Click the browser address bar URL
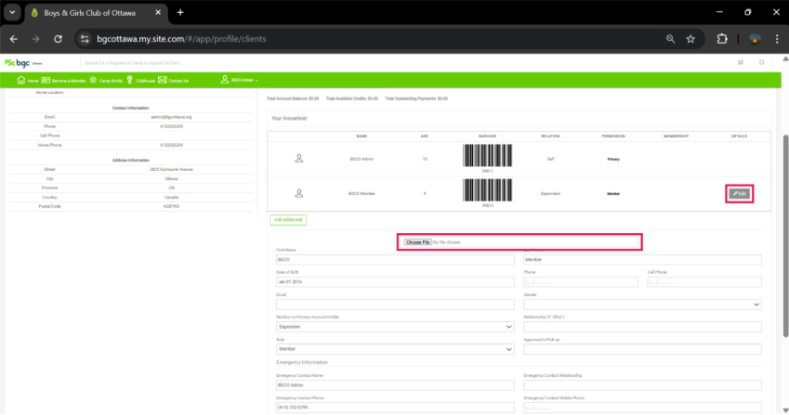Screen dimensions: 789x415 (x=181, y=39)
